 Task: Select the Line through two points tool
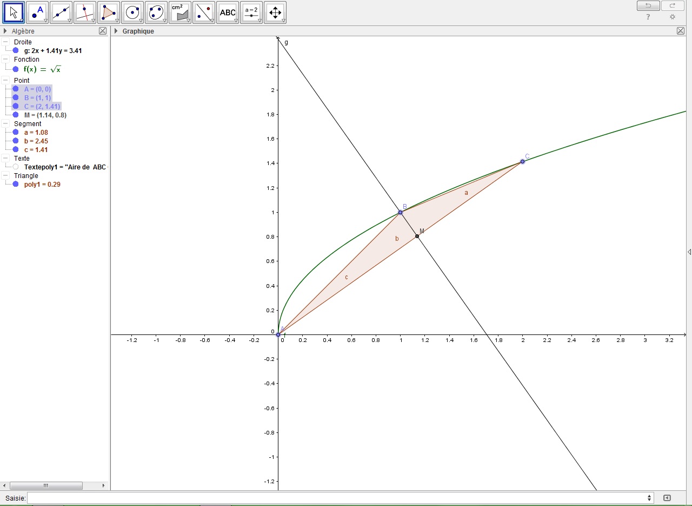pyautogui.click(x=61, y=12)
